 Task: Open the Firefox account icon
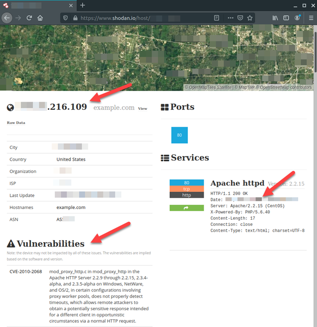pos(297,18)
